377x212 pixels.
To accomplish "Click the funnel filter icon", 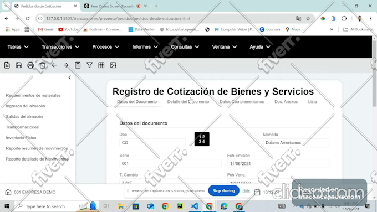I will [x=89, y=65].
